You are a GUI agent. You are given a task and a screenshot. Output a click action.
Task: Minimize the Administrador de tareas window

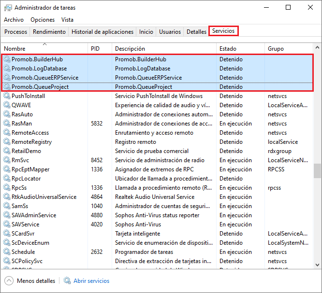(x=266, y=8)
